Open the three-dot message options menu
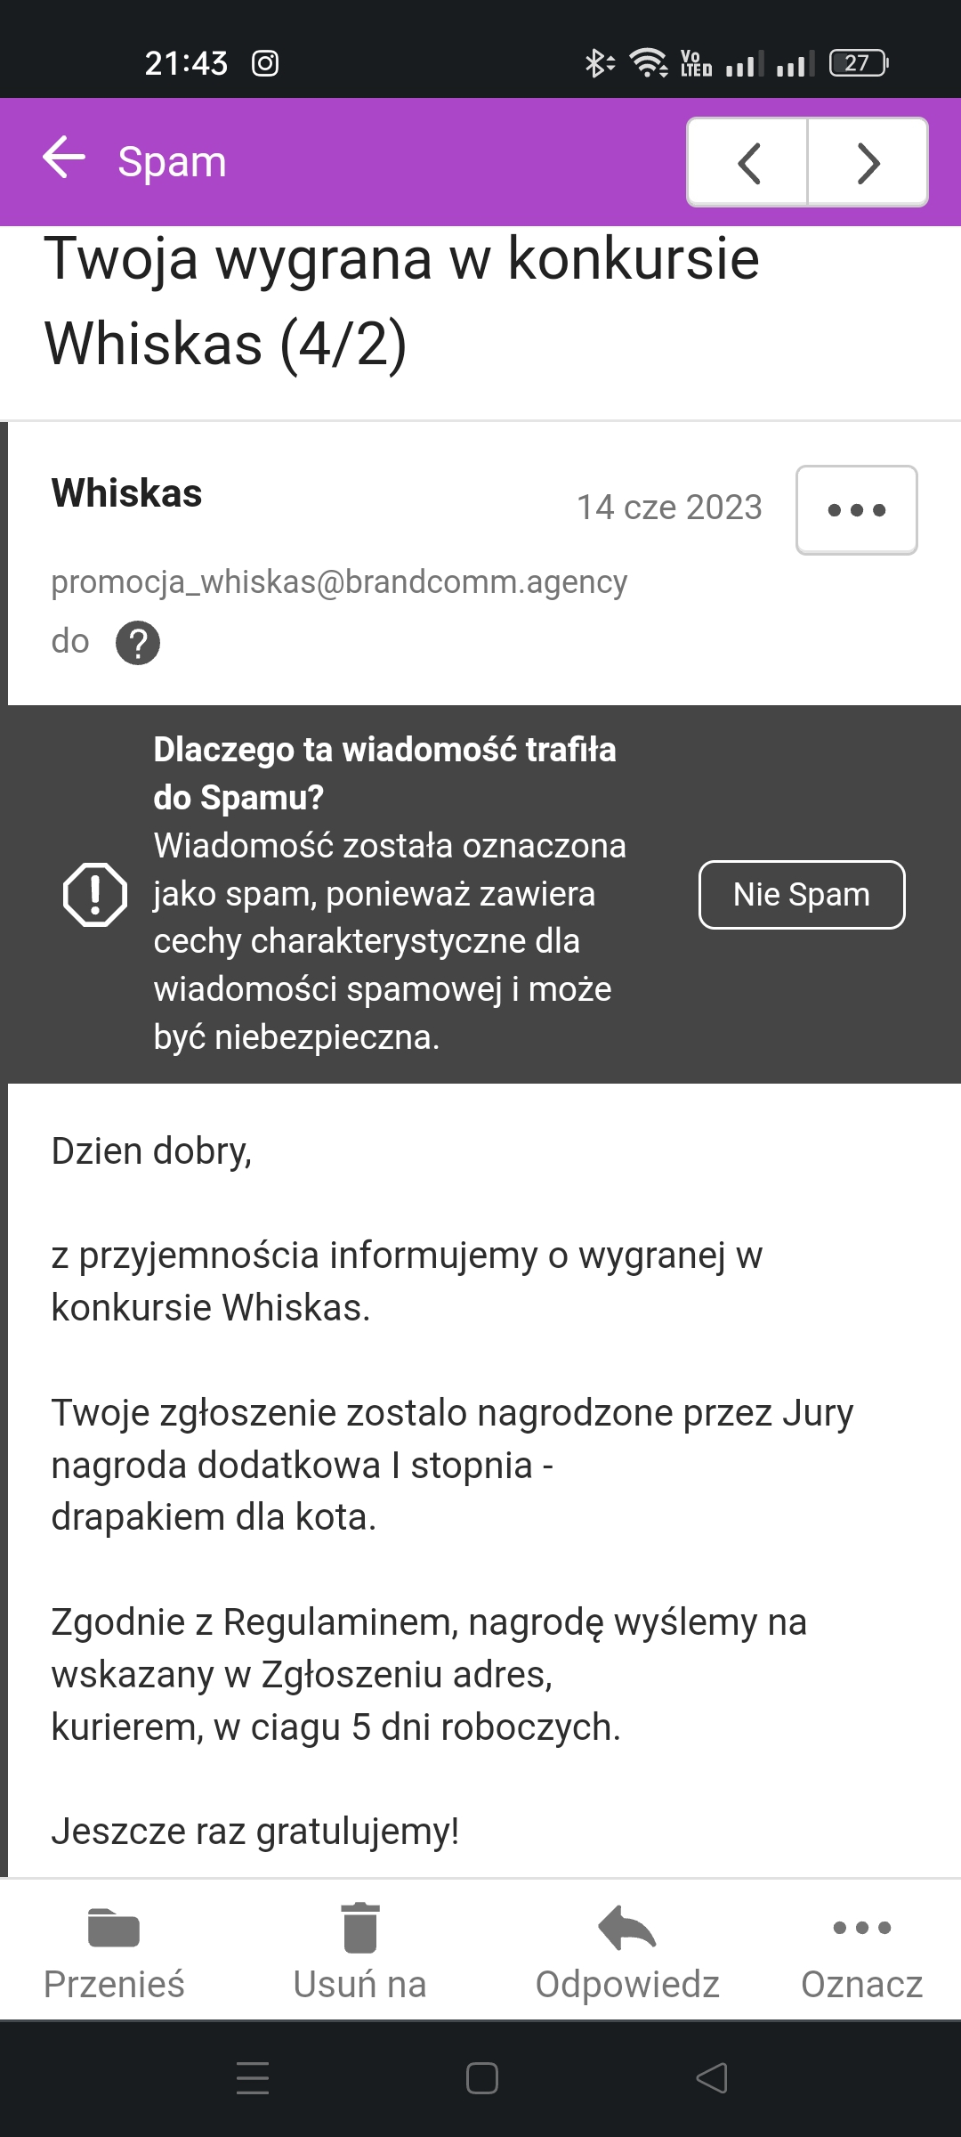 [856, 510]
